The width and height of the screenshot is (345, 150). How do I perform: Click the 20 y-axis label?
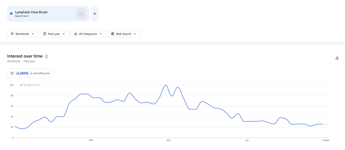point(12,127)
